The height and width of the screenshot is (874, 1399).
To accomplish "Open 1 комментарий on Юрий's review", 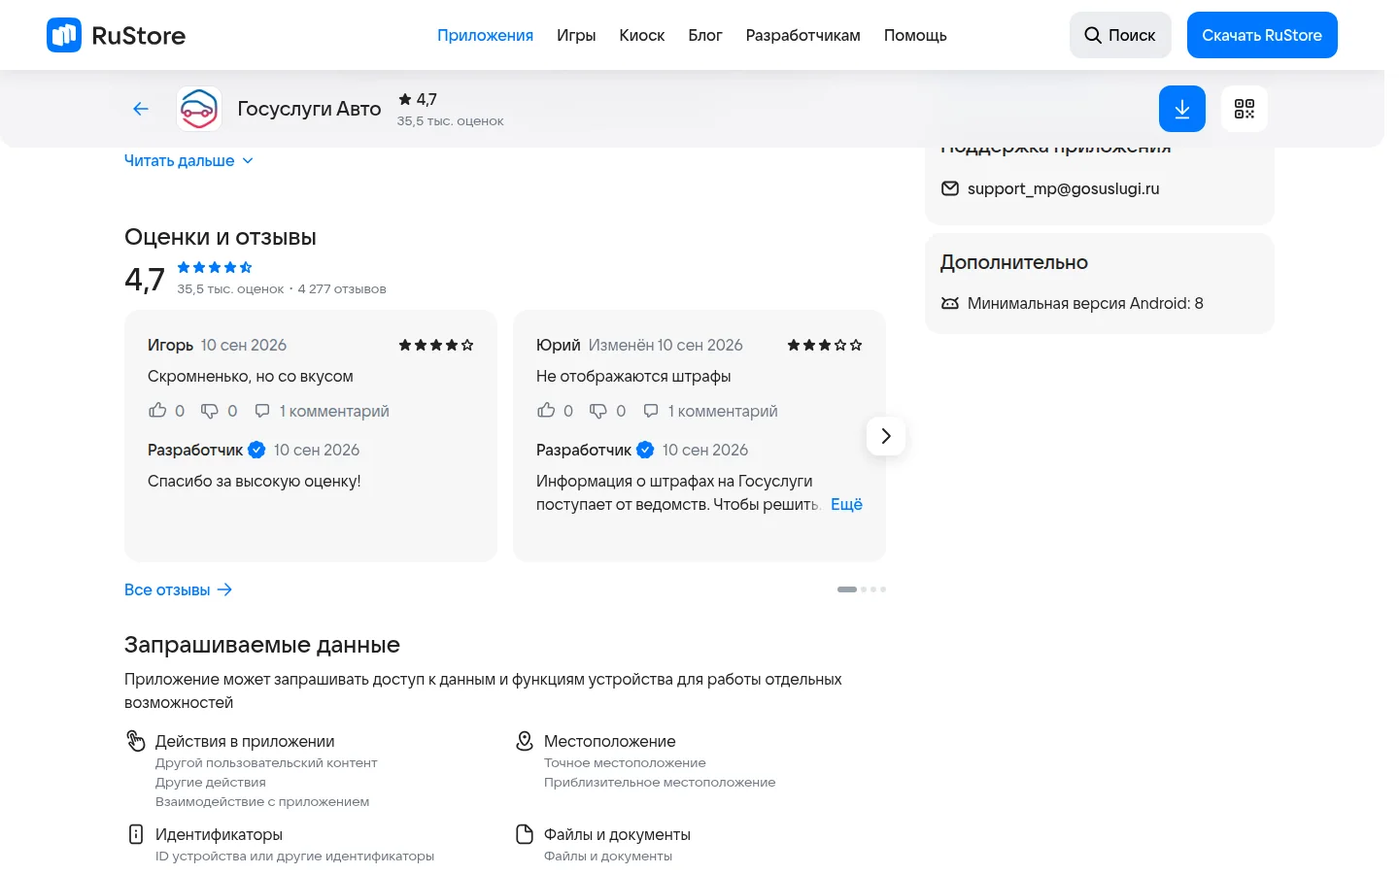I will tap(723, 411).
